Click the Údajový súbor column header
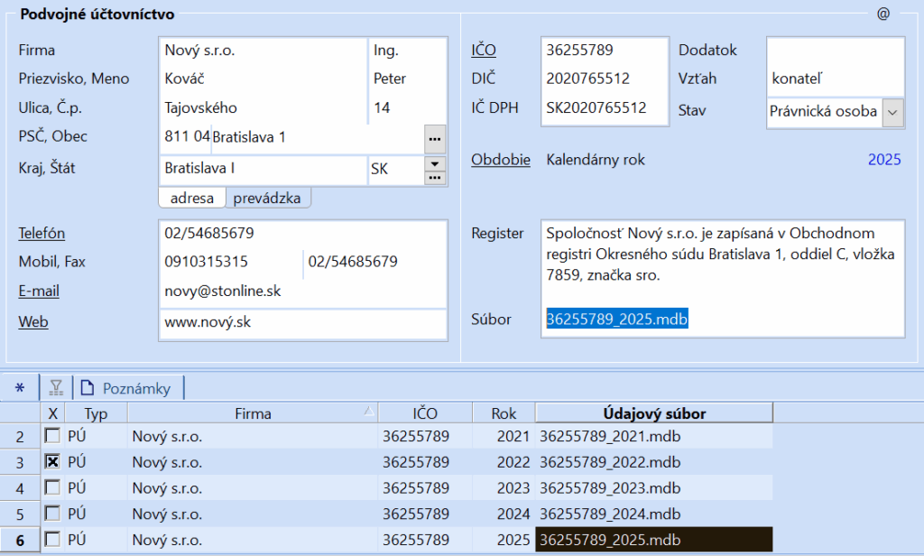Screen dimensions: 924x556 pos(653,413)
